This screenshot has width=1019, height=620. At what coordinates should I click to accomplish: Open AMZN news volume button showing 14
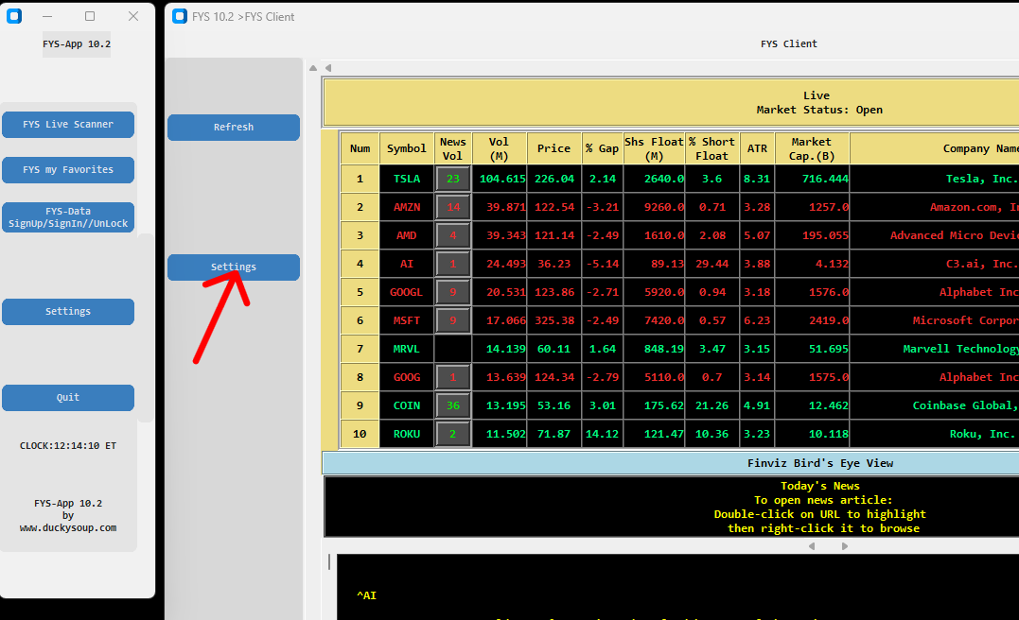(x=453, y=208)
